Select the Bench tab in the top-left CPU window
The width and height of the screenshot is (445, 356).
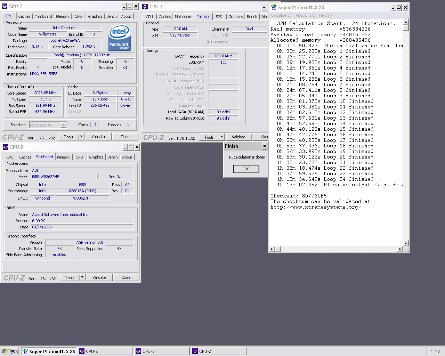[x=112, y=16]
